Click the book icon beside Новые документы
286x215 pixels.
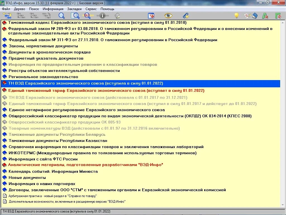pyautogui.click(x=4, y=177)
